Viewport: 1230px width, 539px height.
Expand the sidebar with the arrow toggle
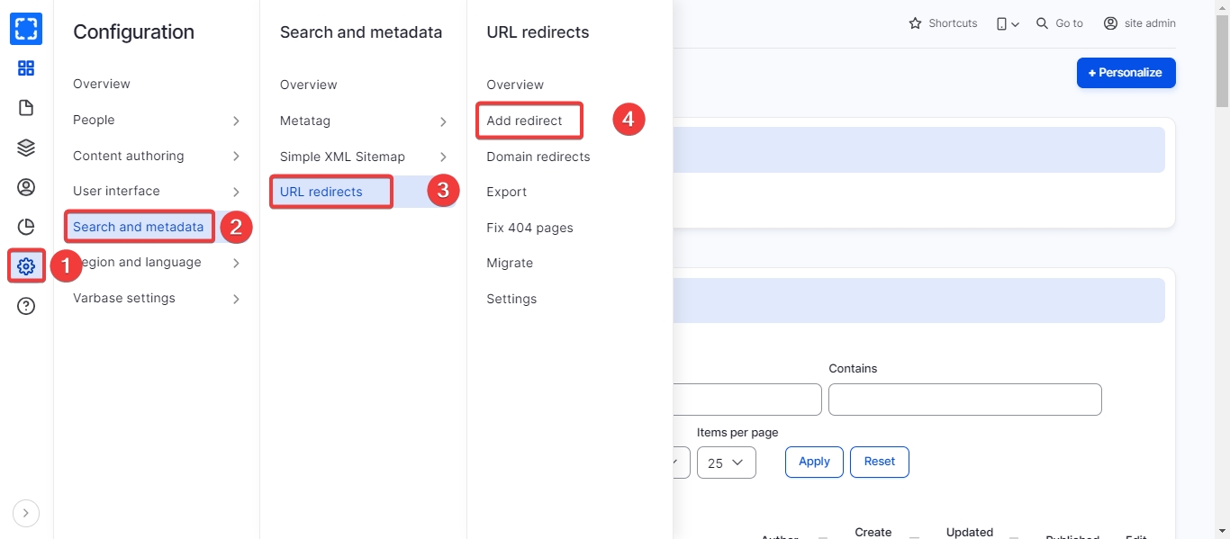(x=25, y=513)
